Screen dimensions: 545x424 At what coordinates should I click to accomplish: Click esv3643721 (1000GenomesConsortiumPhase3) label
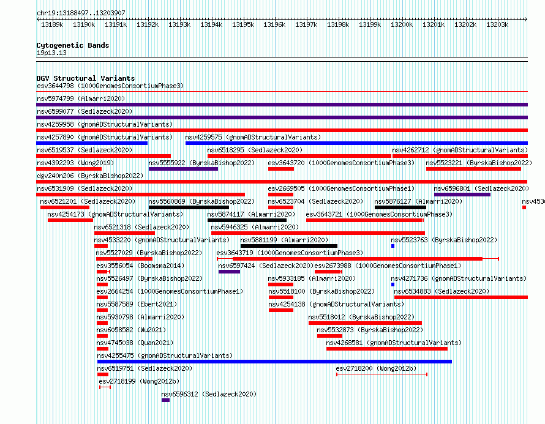tap(379, 214)
